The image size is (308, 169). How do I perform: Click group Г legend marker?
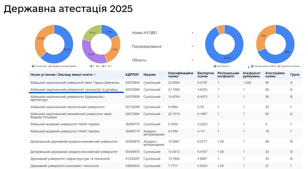109,66
